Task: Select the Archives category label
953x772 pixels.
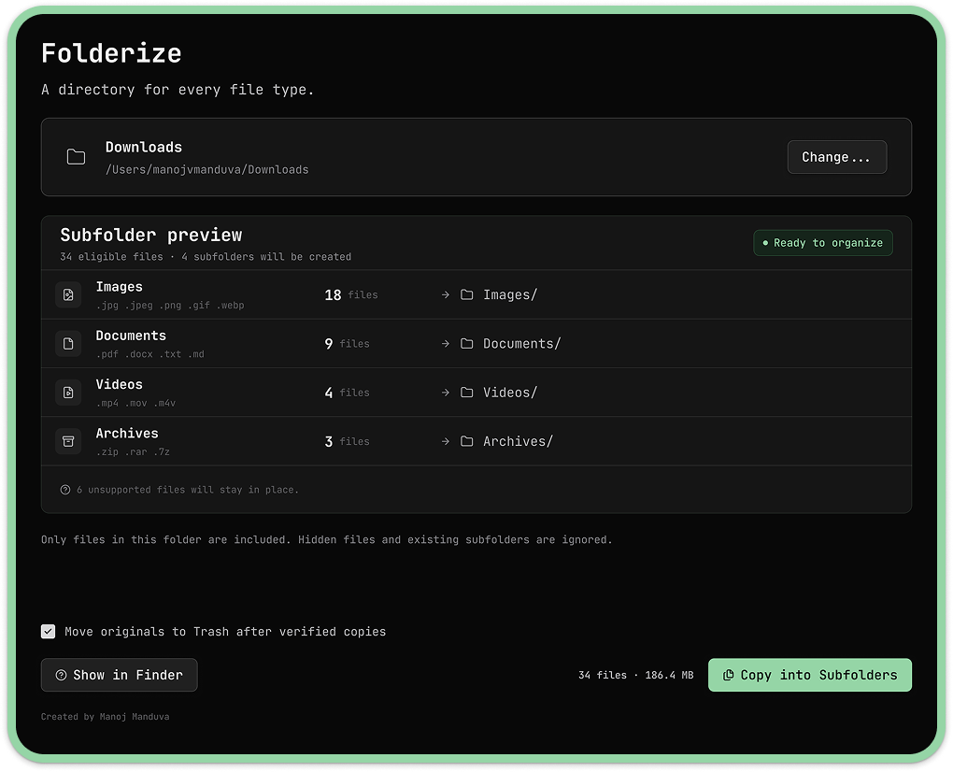Action: 127,434
